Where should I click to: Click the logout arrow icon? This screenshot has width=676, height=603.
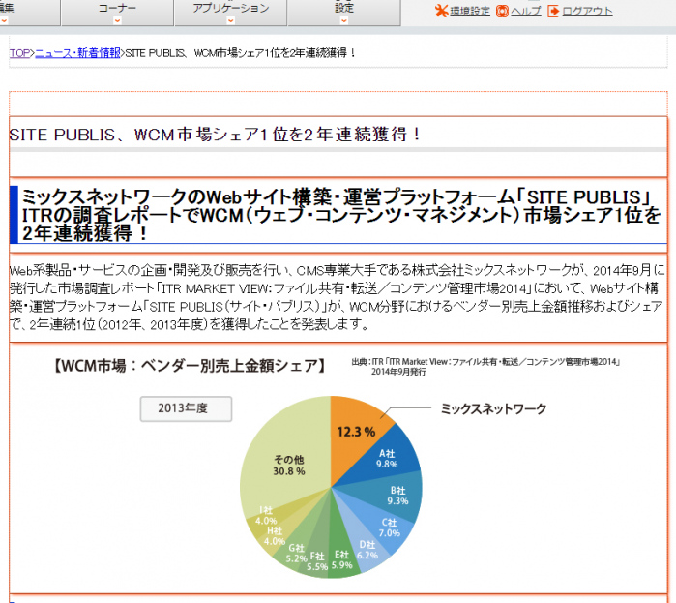coord(553,12)
